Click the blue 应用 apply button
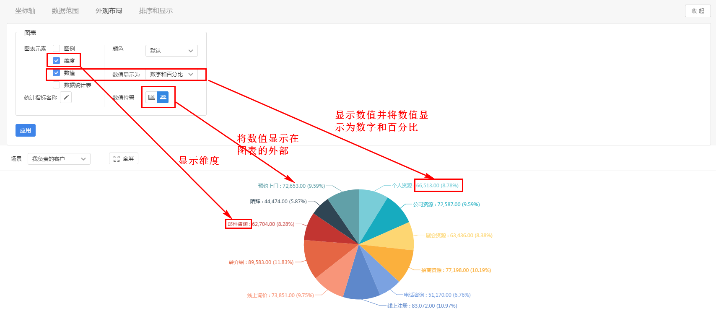 point(26,130)
